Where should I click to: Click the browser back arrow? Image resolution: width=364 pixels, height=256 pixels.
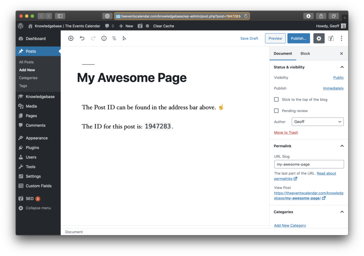tap(41, 16)
